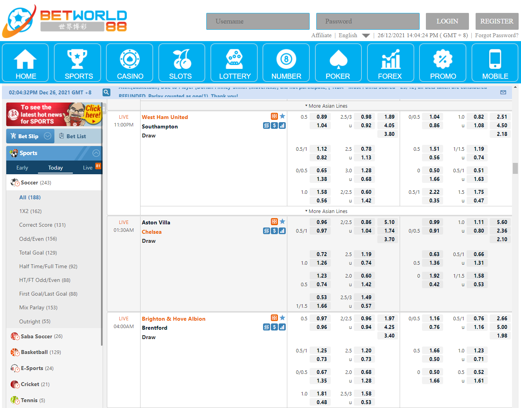The height and width of the screenshot is (408, 521).
Task: Open the English language dropdown
Action: coord(354,35)
